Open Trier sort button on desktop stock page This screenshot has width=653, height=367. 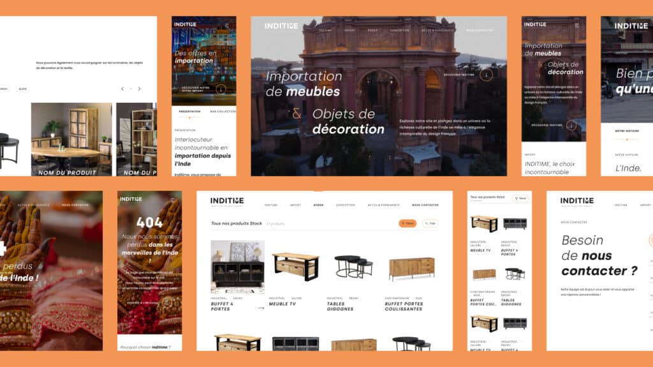click(x=430, y=223)
